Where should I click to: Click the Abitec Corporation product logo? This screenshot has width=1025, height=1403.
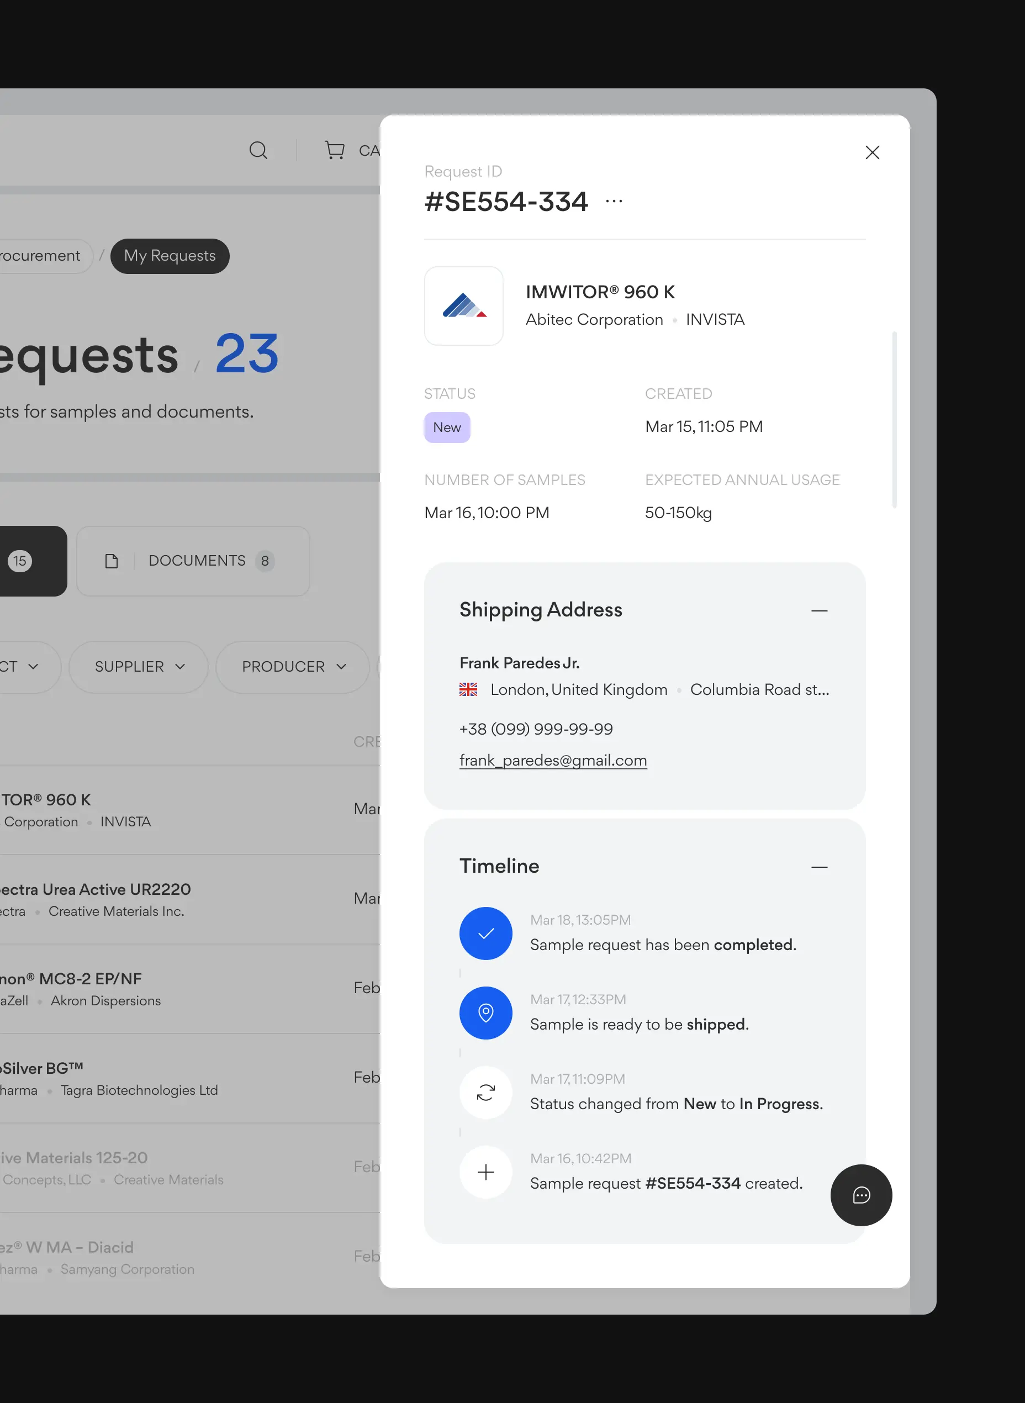[463, 306]
